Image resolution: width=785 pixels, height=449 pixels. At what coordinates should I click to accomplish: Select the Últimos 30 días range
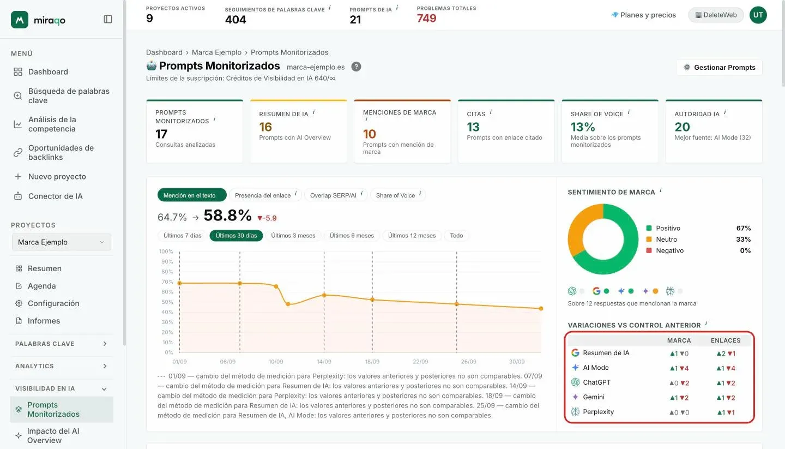[236, 236]
